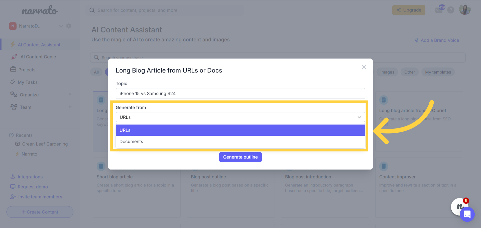Click the Organize gears icon
The width and height of the screenshot is (481, 228).
(14, 94)
